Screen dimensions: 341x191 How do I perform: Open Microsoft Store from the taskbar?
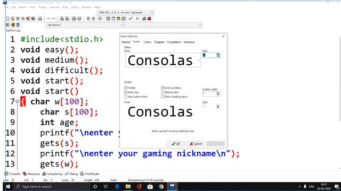[x=150, y=186]
